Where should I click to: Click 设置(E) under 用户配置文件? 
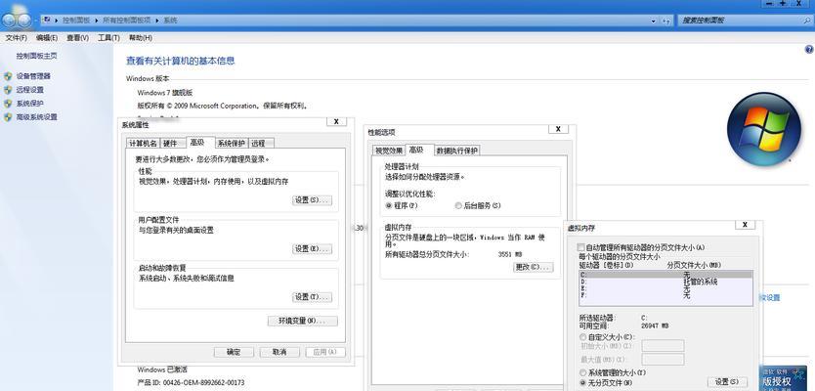(312, 249)
